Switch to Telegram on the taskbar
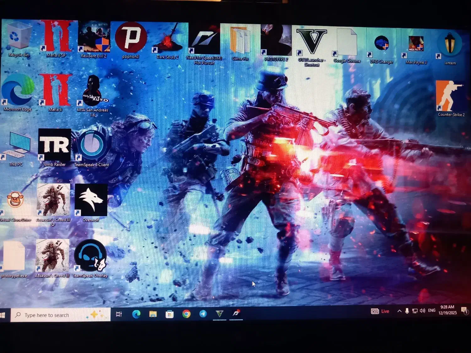The height and width of the screenshot is (353, 471). click(203, 314)
